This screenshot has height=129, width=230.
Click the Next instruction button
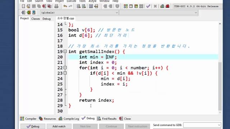pyautogui.click(x=138, y=126)
